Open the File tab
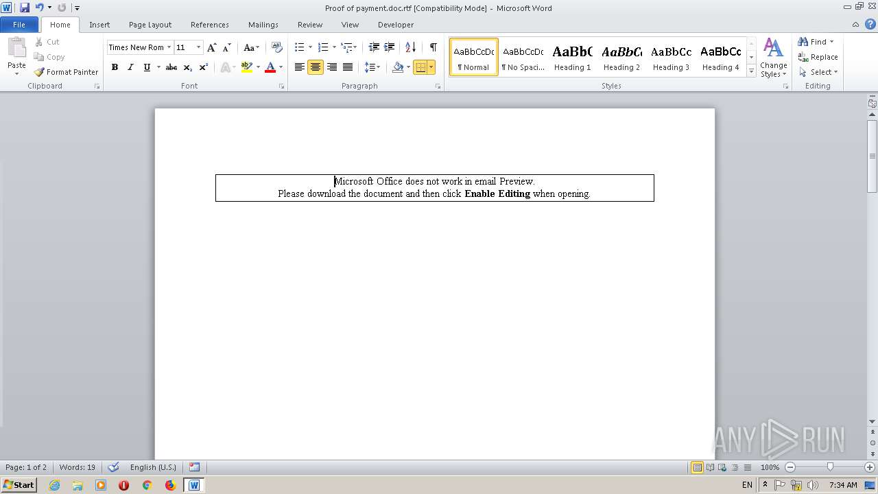 click(x=19, y=25)
